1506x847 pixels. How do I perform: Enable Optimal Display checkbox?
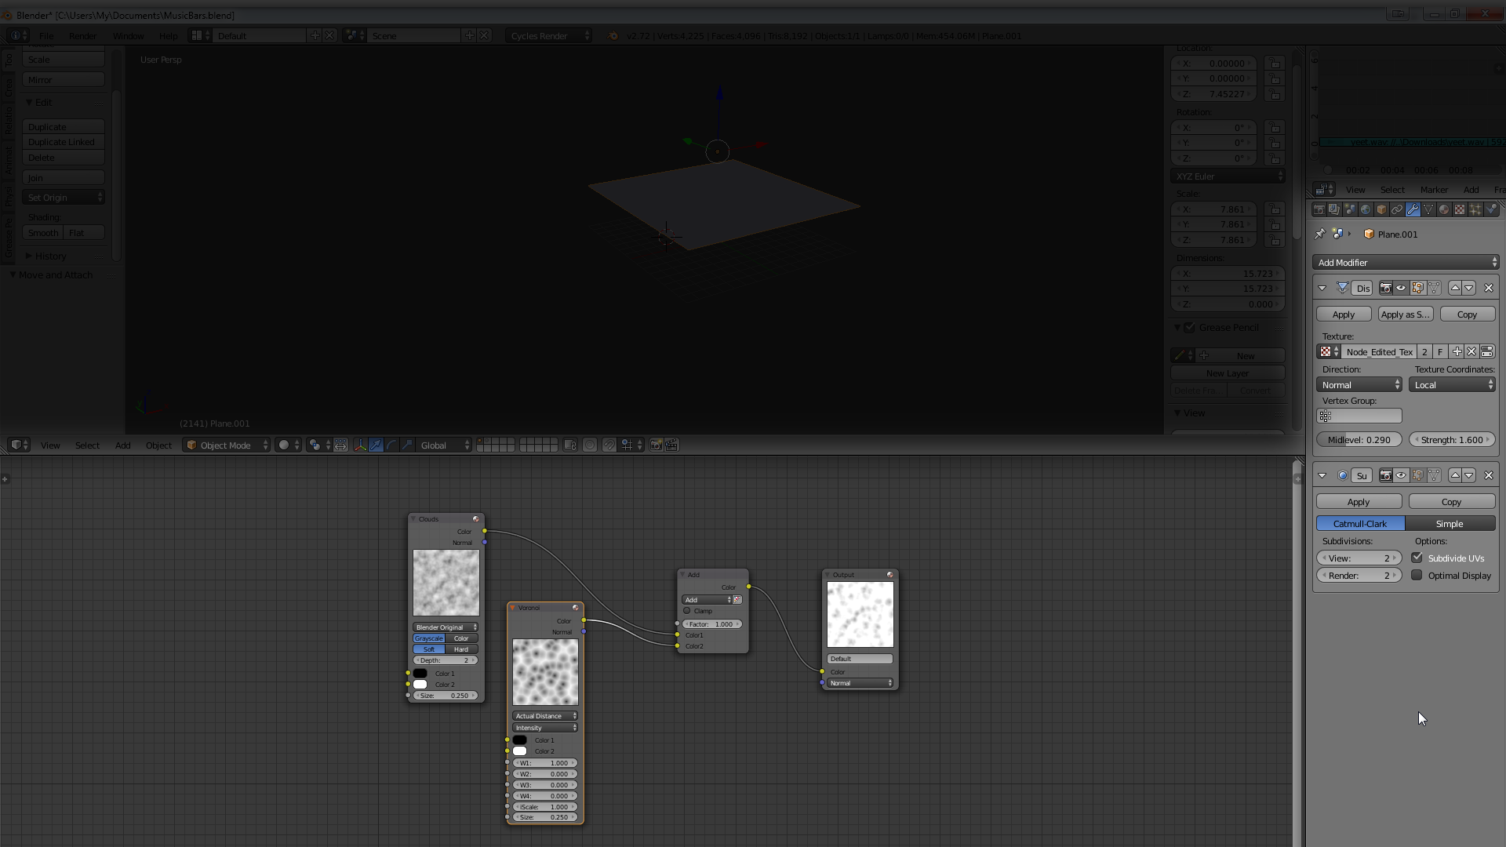(1417, 575)
